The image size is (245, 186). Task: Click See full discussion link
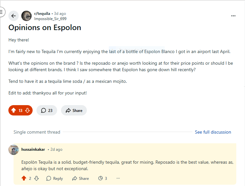tap(213, 132)
